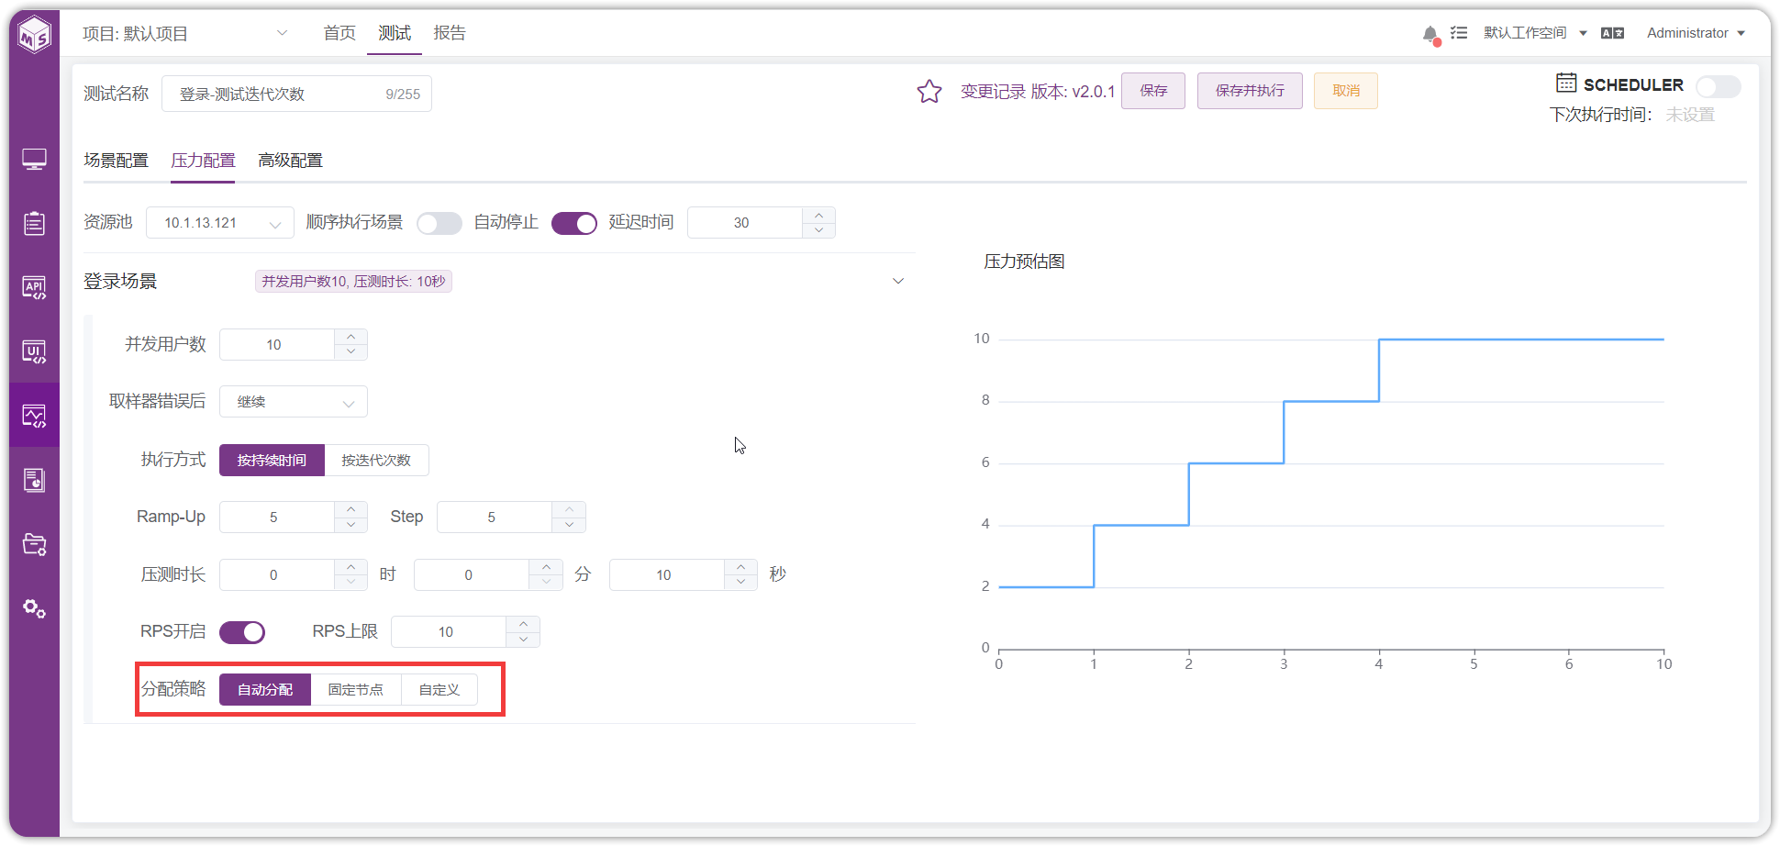
Task: Open UI testing sidebar icon
Action: pyautogui.click(x=35, y=351)
